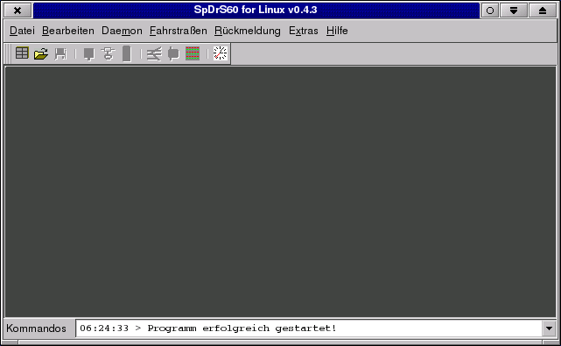Click the grayed-out locomotive symbol toolbar icon
The image size is (561, 346).
tap(108, 53)
